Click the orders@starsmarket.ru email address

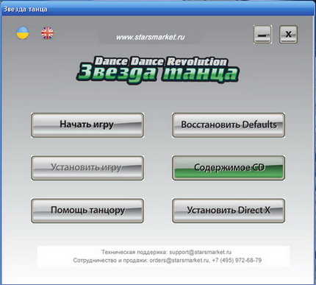(179, 260)
